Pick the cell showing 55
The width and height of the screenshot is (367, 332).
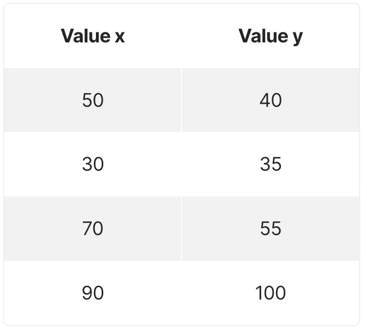click(271, 229)
